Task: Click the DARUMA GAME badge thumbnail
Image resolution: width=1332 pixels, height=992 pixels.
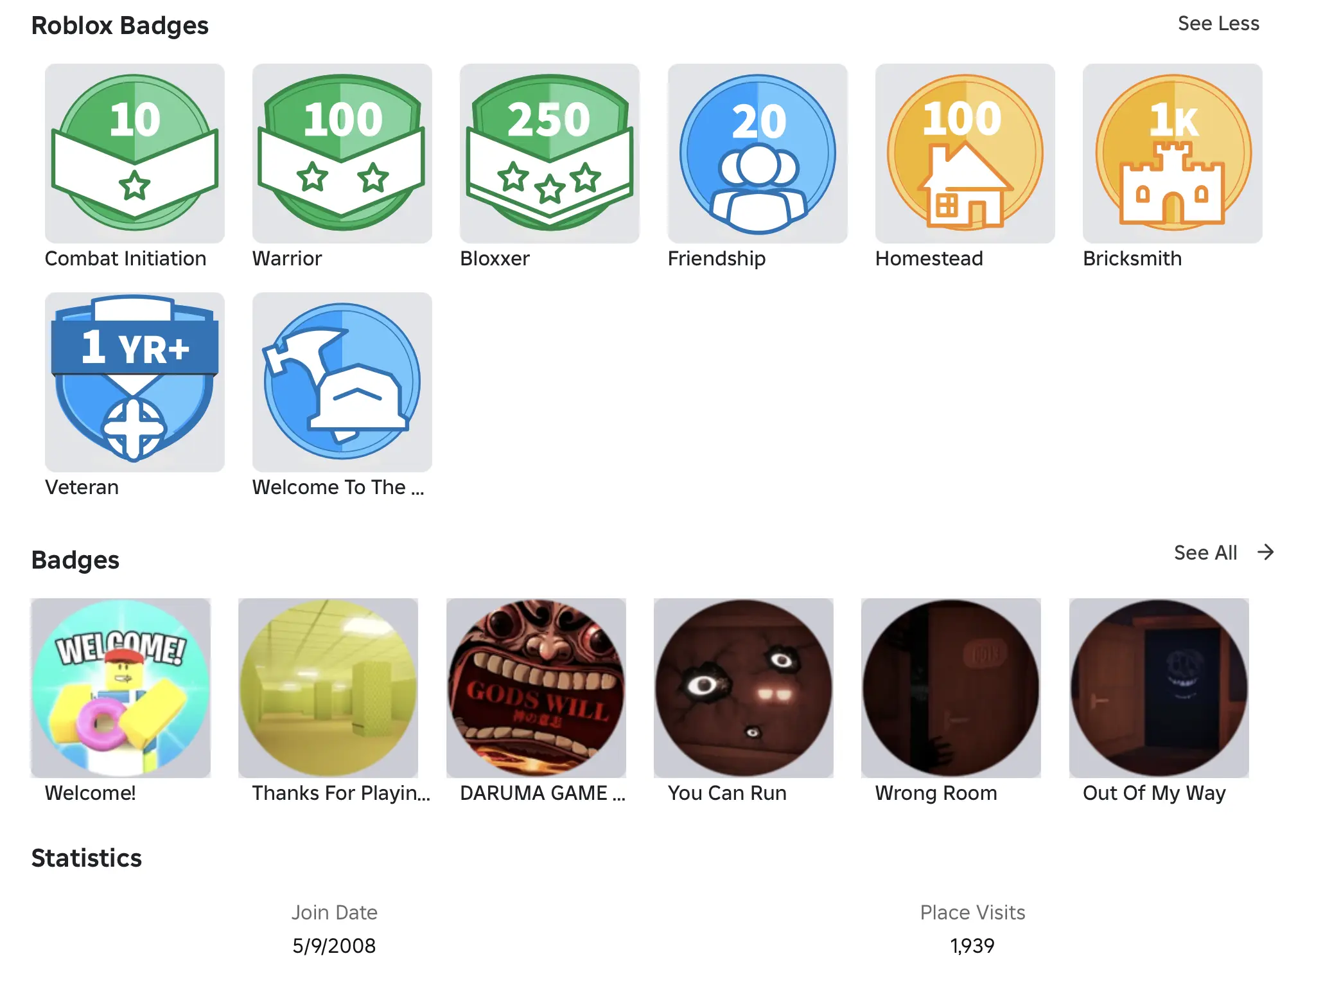Action: coord(536,687)
